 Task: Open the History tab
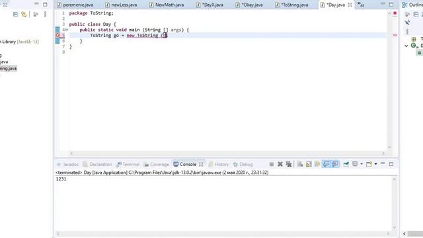point(219,164)
